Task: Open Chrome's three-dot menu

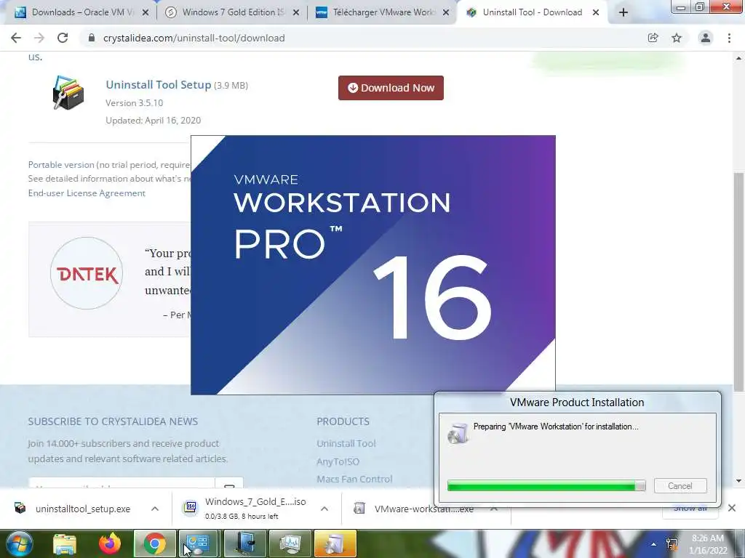Action: tap(729, 38)
